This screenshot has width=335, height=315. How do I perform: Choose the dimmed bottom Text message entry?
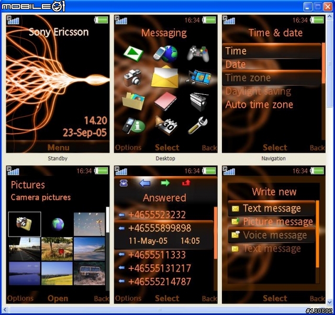point(272,249)
